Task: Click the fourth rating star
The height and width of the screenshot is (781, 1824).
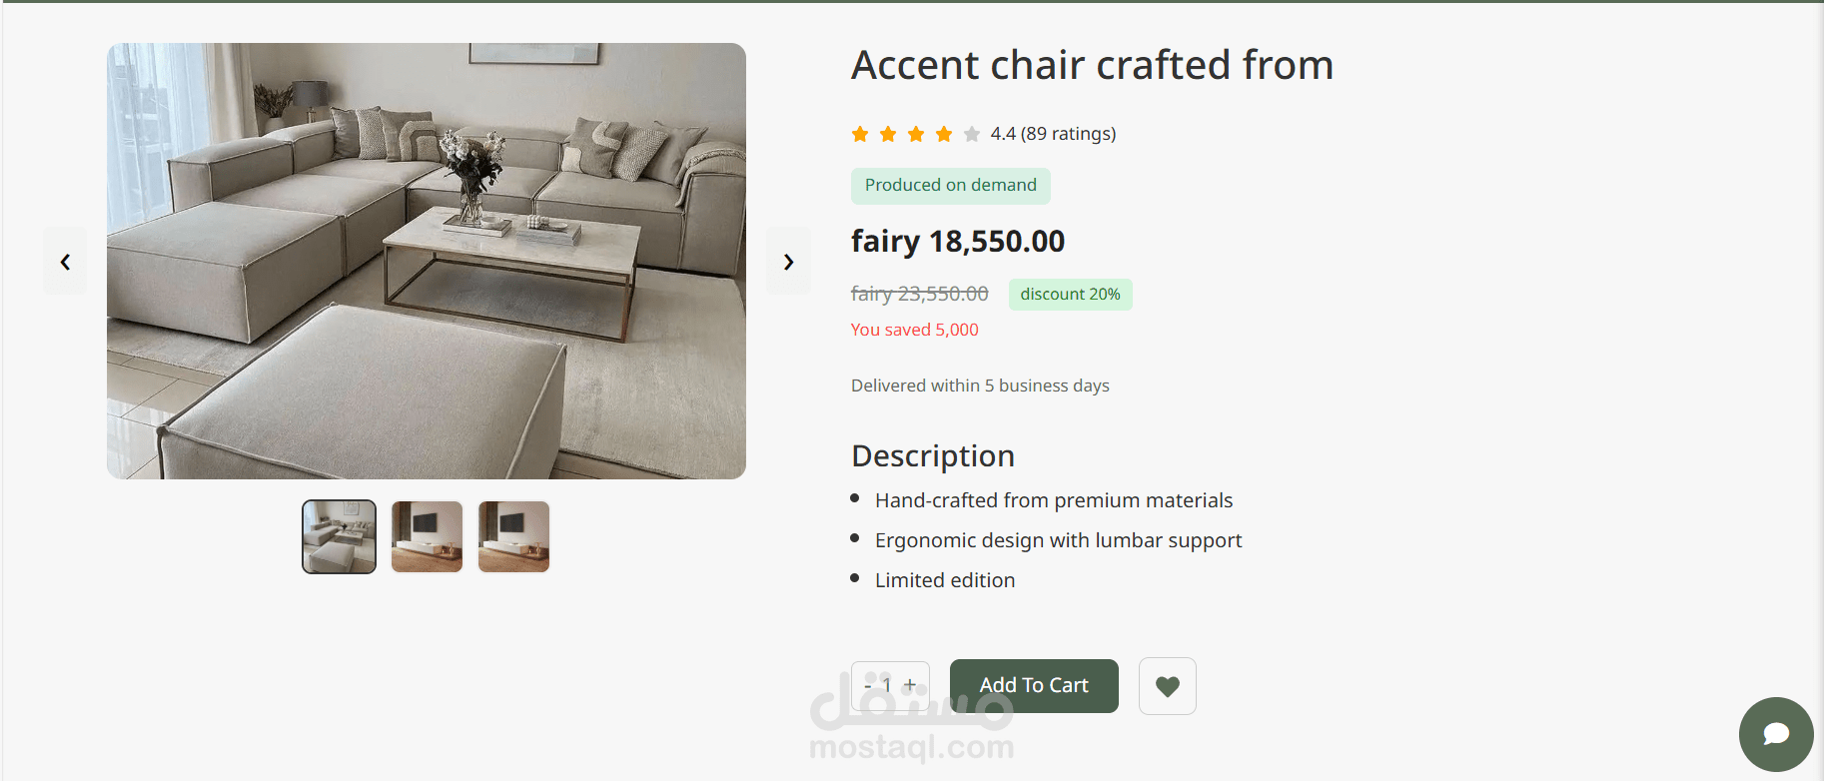Action: (944, 134)
